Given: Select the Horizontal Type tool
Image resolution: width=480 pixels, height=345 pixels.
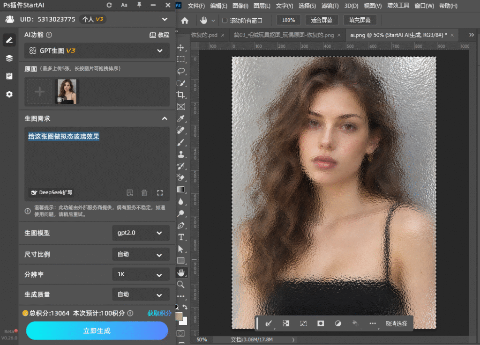Looking at the screenshot, I should click(180, 237).
